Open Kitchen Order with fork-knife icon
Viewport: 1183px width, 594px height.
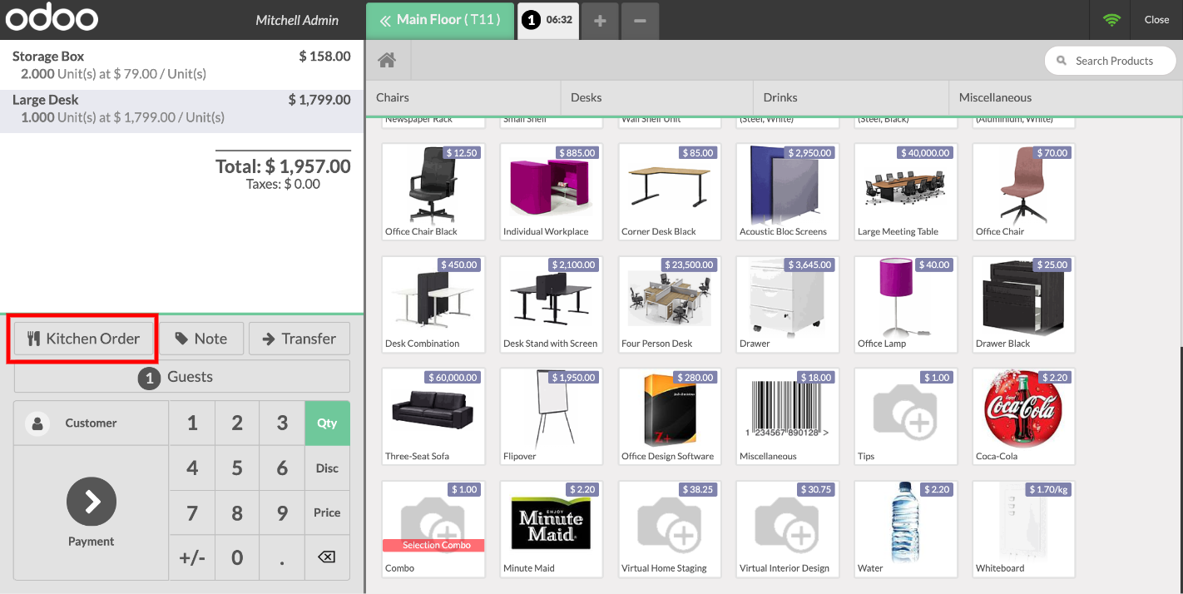[x=82, y=339]
